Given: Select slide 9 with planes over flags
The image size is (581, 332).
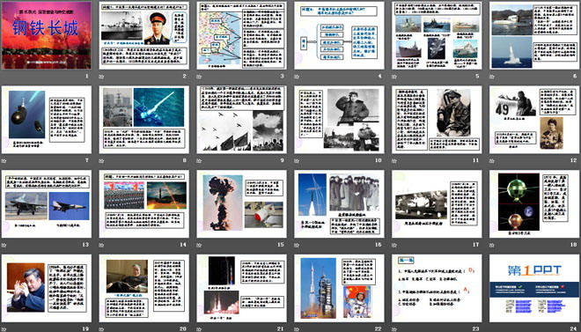Looking at the screenshot, I should (x=241, y=120).
